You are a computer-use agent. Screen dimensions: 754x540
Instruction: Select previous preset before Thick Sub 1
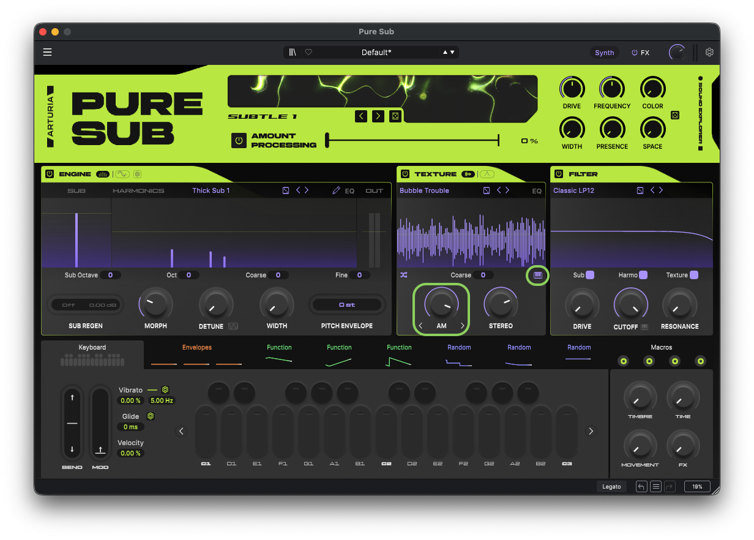point(298,190)
